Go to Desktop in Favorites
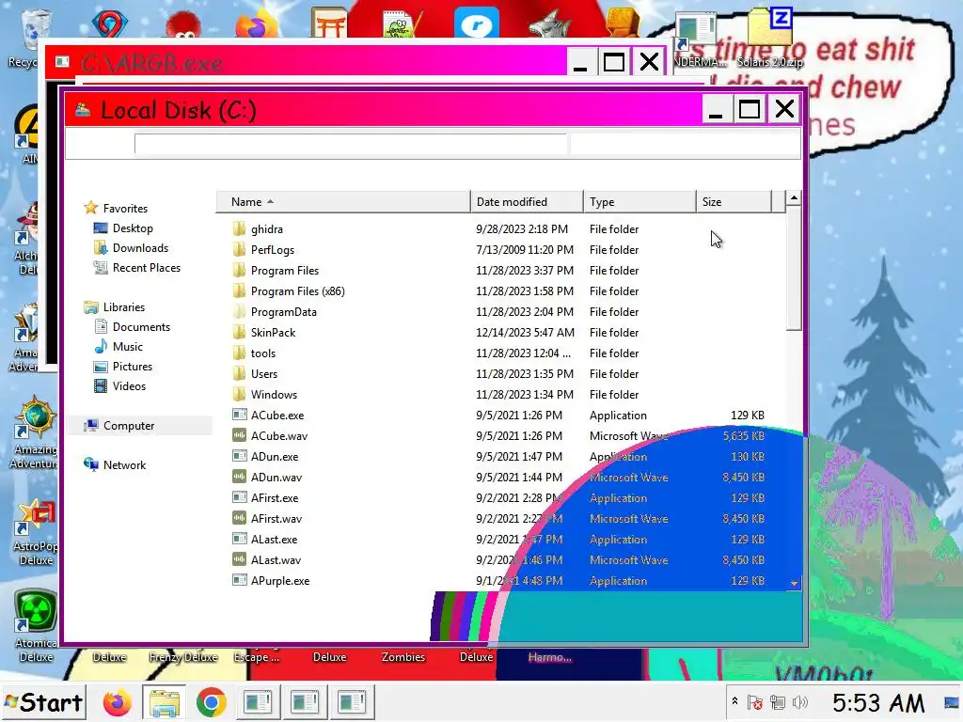 [x=133, y=228]
